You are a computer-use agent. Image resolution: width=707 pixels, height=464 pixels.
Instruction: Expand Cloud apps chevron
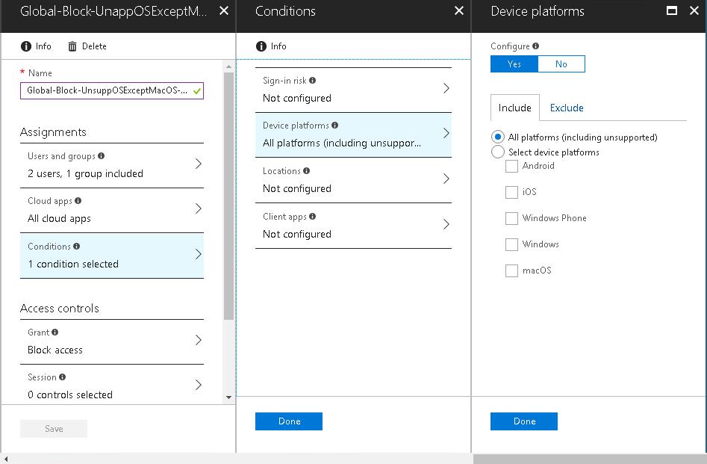(x=199, y=208)
